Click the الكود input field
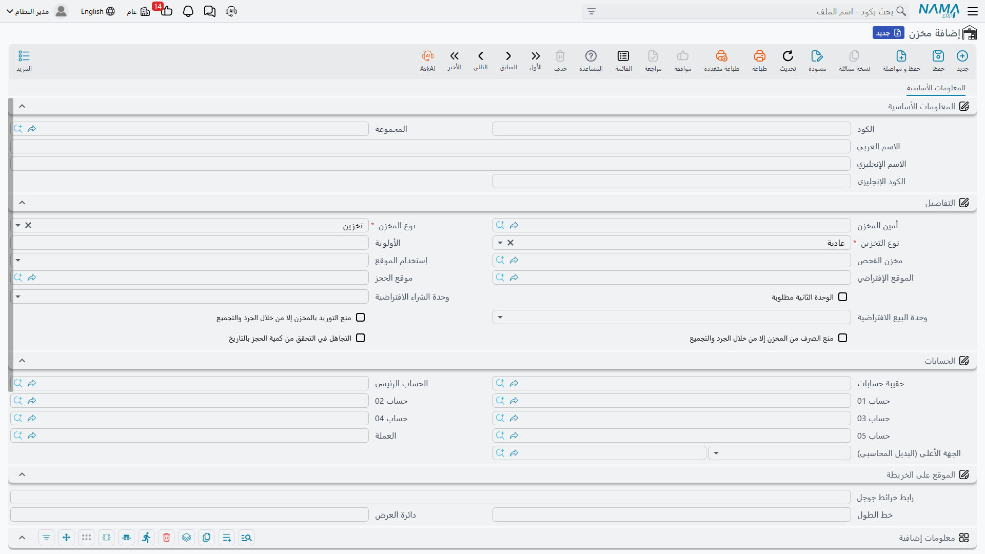The height and width of the screenshot is (554, 985). pos(672,129)
